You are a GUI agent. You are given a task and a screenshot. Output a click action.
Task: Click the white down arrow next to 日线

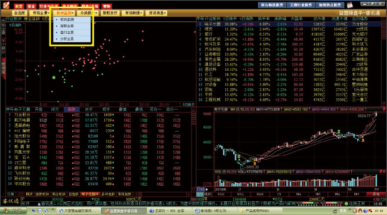click(x=206, y=189)
